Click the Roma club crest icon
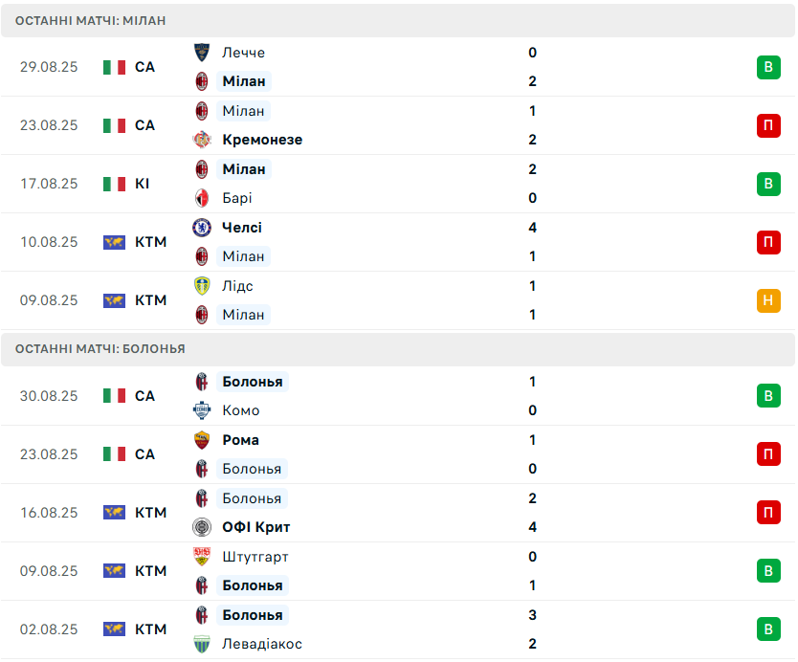This screenshot has height=662, width=798. point(202,440)
